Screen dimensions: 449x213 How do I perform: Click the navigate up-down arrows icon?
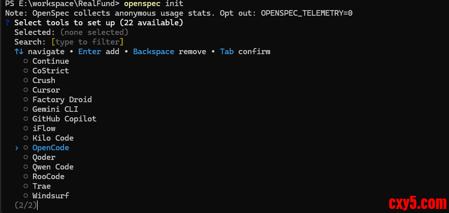(19, 52)
